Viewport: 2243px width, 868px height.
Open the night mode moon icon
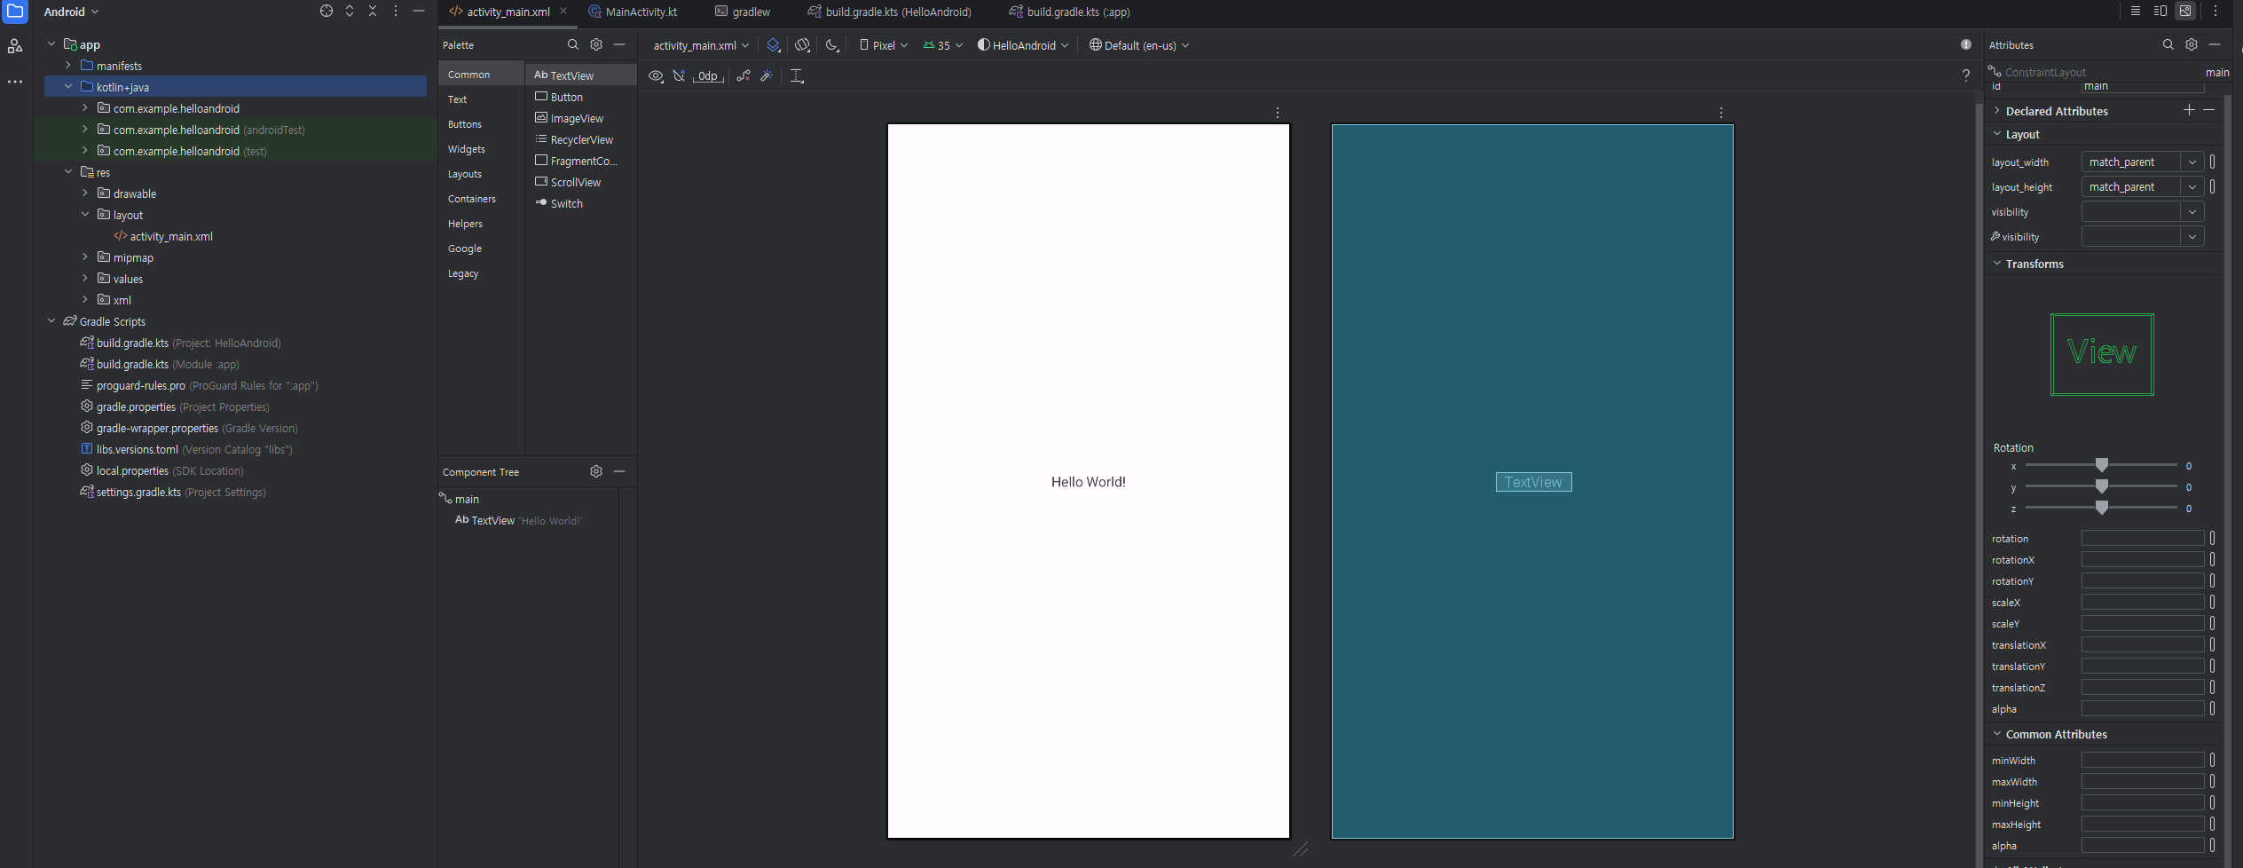(832, 45)
